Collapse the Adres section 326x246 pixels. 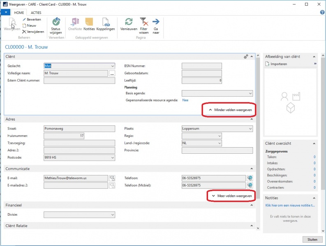coord(252,119)
